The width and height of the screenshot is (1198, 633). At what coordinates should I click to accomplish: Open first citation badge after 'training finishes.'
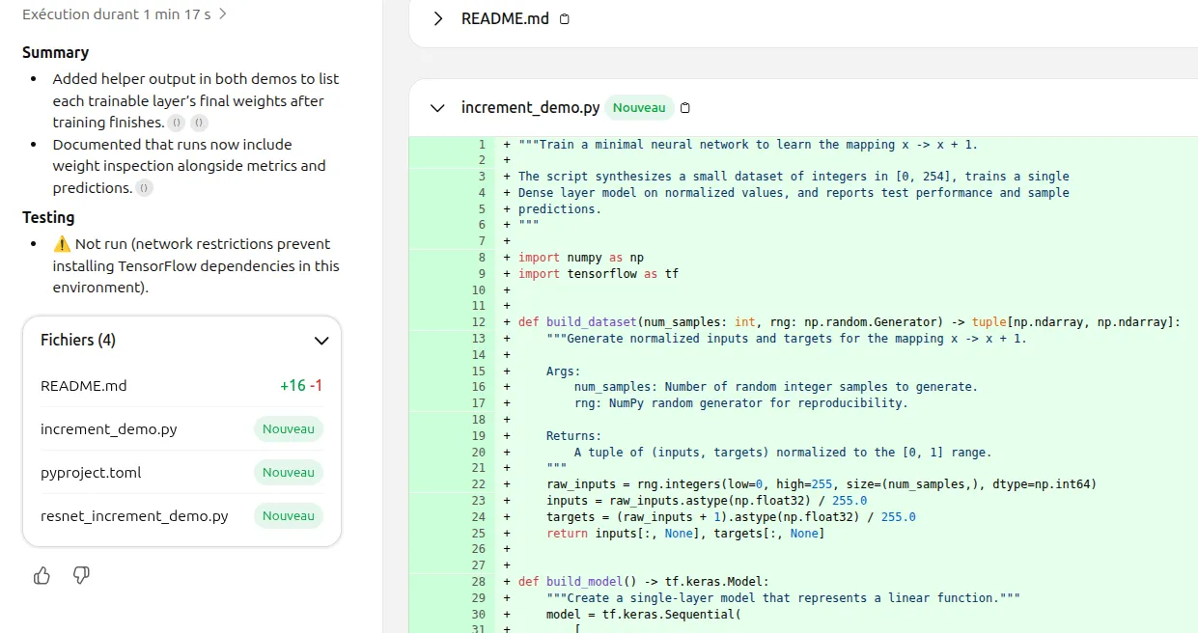point(177,123)
